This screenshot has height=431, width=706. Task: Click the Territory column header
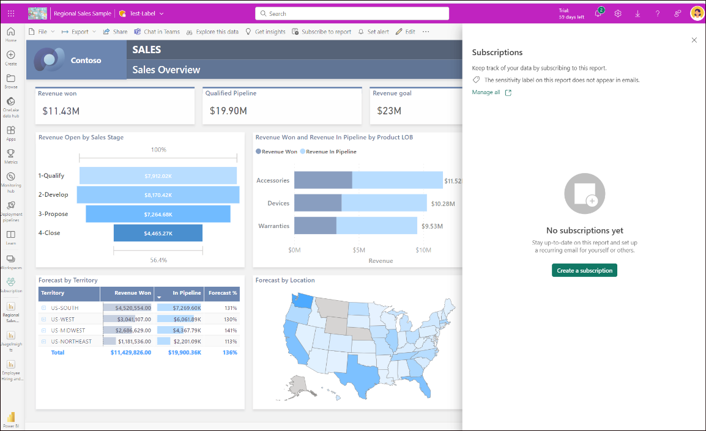point(69,293)
